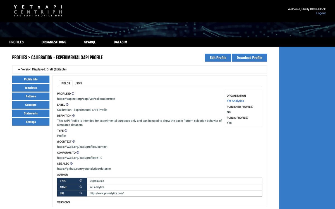335x209 pixels.
Task: Click info icon next to LABEL
Action: [67, 104]
